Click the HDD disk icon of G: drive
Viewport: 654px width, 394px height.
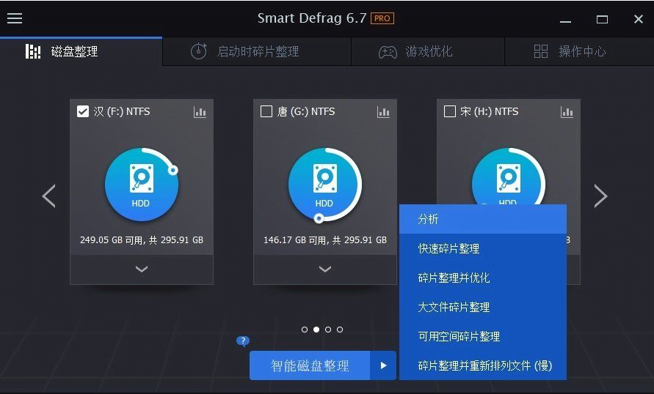(x=325, y=185)
